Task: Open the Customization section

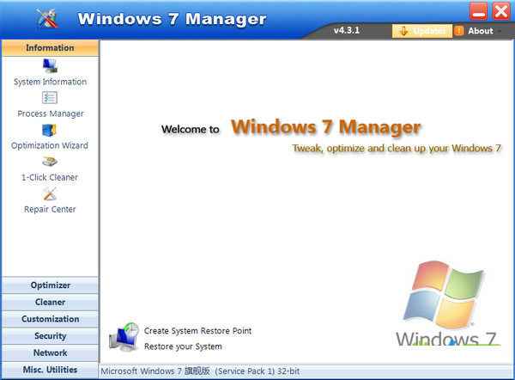Action: tap(50, 319)
